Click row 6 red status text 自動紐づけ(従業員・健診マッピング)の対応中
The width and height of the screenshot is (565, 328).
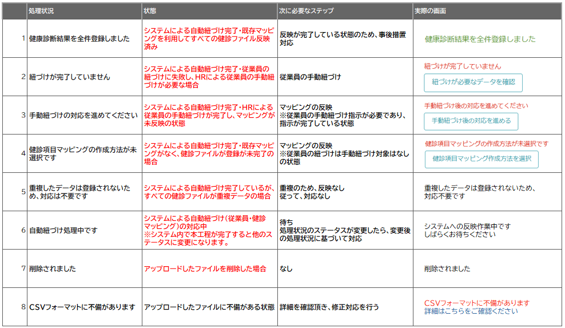[205, 222]
